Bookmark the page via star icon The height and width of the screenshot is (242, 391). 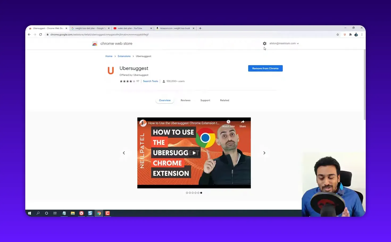pyautogui.click(x=338, y=34)
